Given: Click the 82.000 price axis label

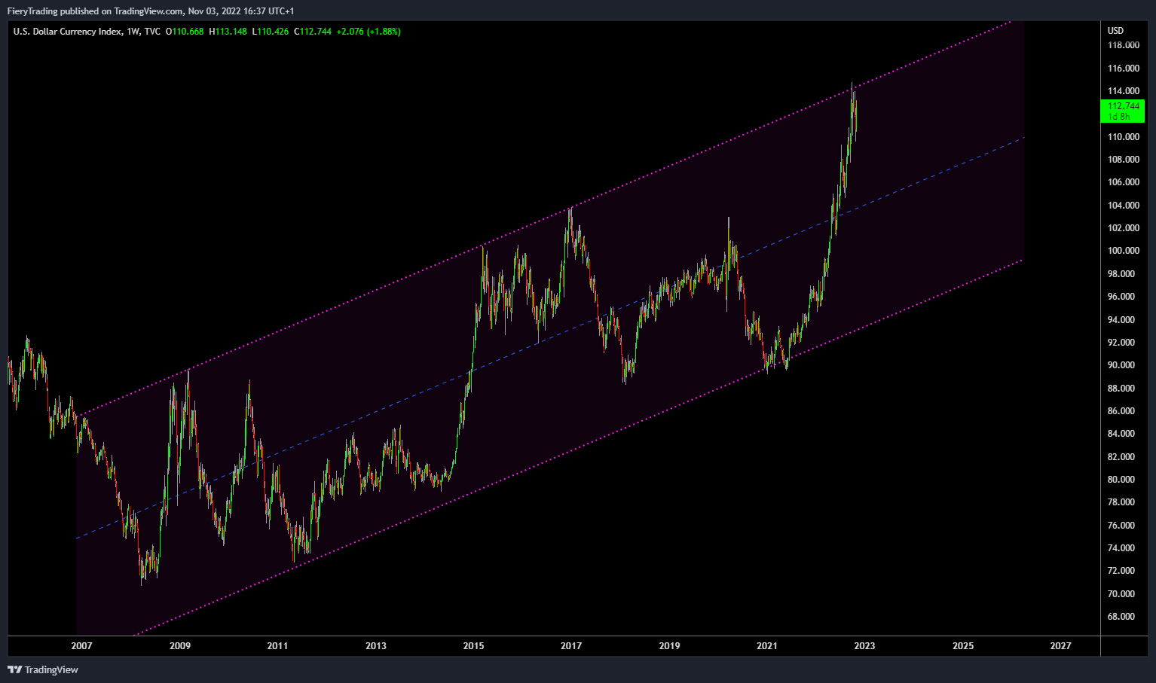Looking at the screenshot, I should tap(1123, 457).
